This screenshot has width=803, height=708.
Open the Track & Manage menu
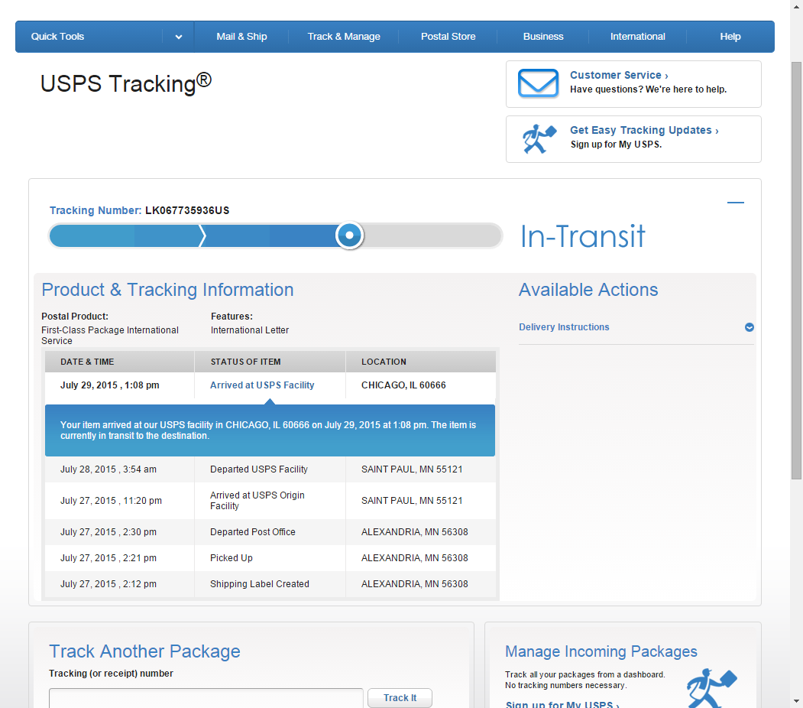(x=344, y=37)
